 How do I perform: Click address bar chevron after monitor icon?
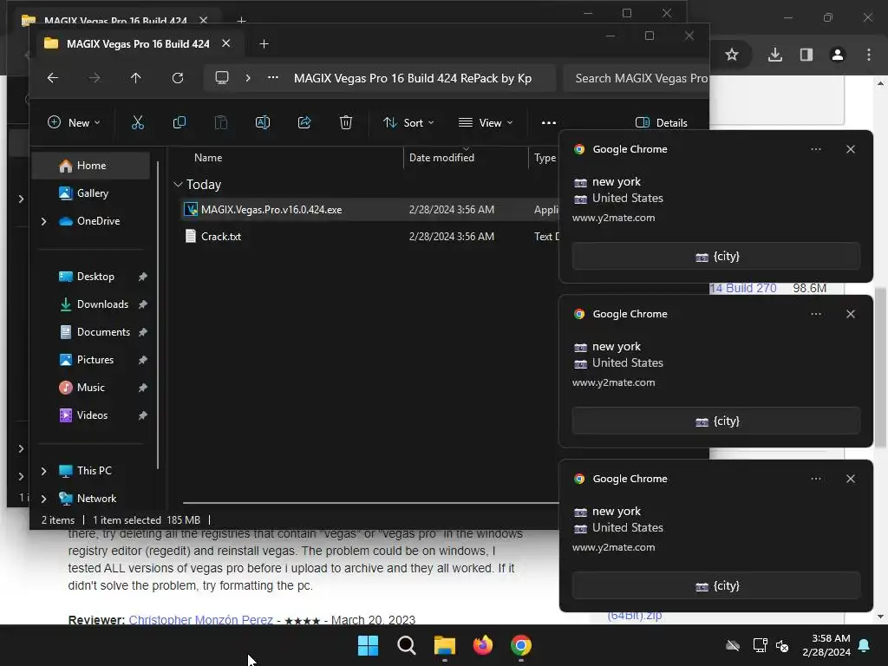[248, 77]
